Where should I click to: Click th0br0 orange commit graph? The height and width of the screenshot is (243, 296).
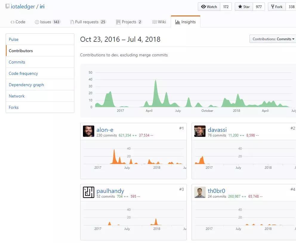click(244, 218)
